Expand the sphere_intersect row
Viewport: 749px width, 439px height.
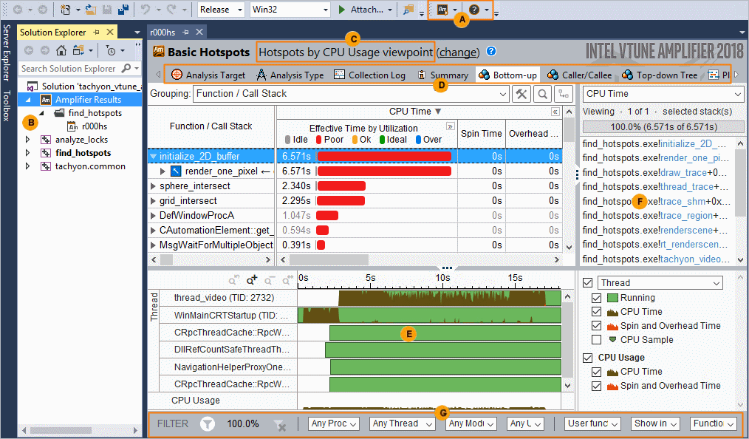tap(153, 186)
